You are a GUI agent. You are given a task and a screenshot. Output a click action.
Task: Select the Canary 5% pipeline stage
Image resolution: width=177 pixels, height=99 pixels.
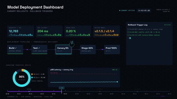(64, 50)
